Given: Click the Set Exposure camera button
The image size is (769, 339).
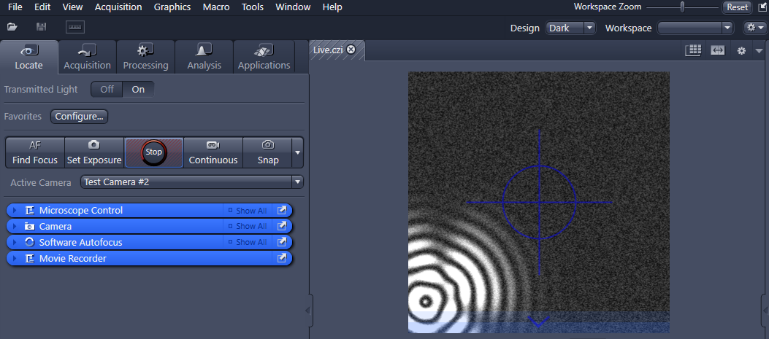Looking at the screenshot, I should coord(94,152).
